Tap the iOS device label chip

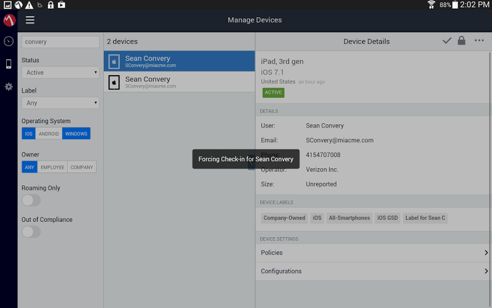[x=317, y=218]
